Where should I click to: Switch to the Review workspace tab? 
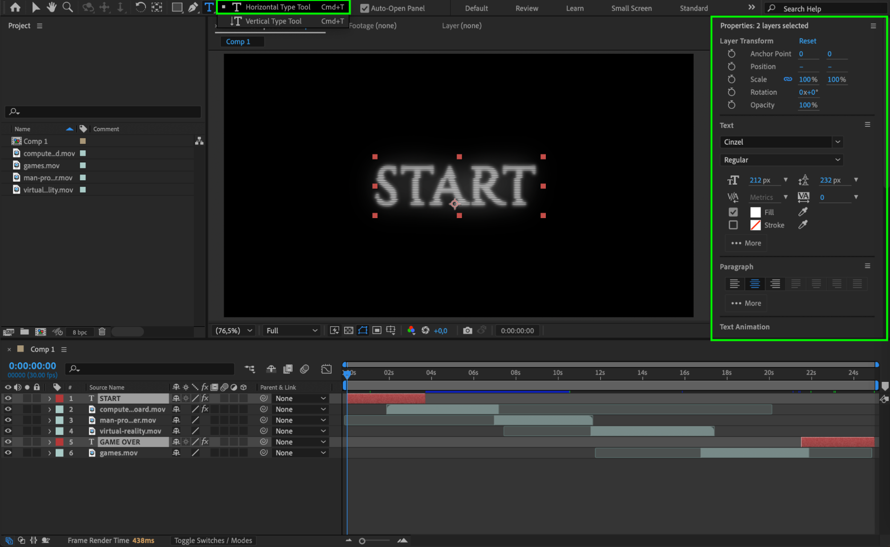click(527, 8)
